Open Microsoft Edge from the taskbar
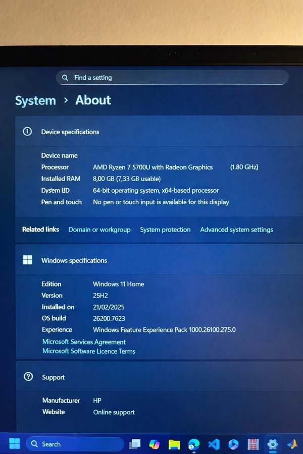 pyautogui.click(x=194, y=444)
